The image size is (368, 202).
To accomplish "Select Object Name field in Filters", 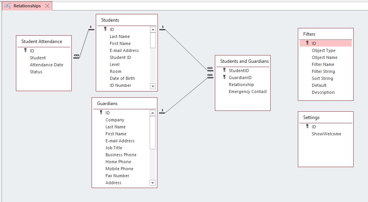I will click(x=324, y=57).
